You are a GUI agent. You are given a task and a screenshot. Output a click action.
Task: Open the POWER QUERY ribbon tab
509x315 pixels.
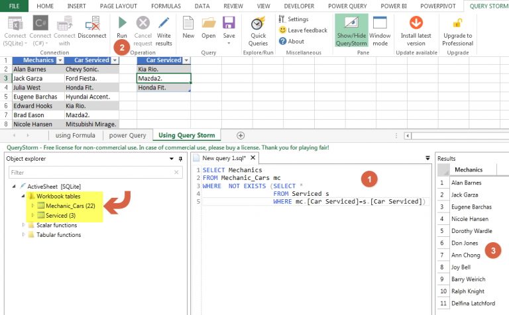[347, 6]
